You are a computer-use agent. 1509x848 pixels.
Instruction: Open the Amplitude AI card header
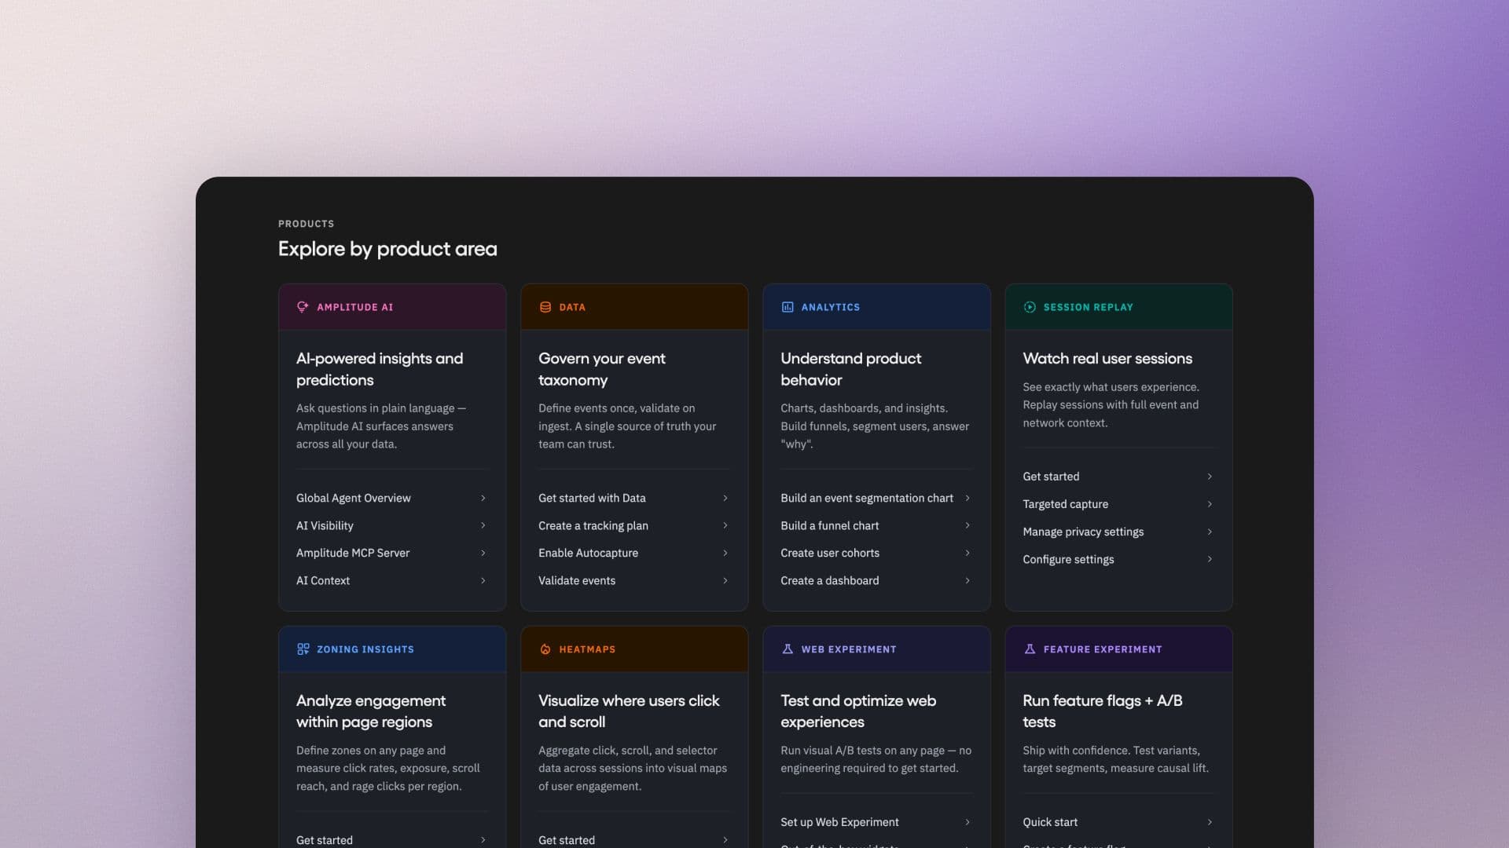pos(392,307)
